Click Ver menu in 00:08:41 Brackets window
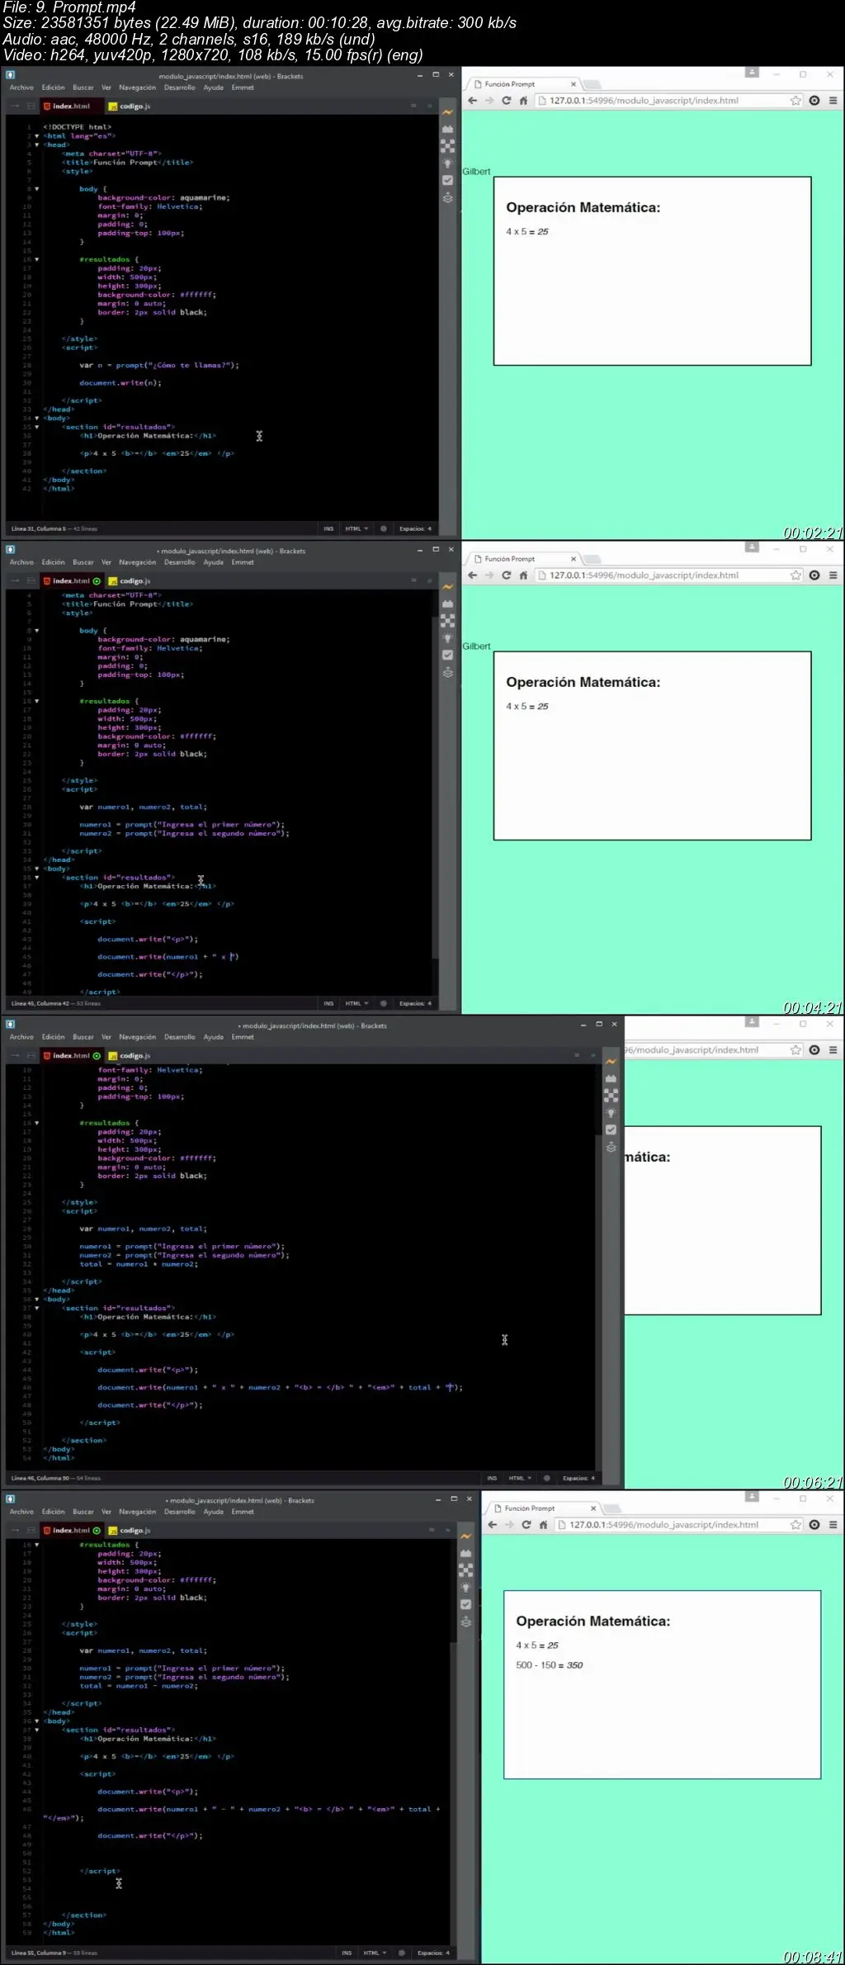This screenshot has width=845, height=1965. point(106,1512)
